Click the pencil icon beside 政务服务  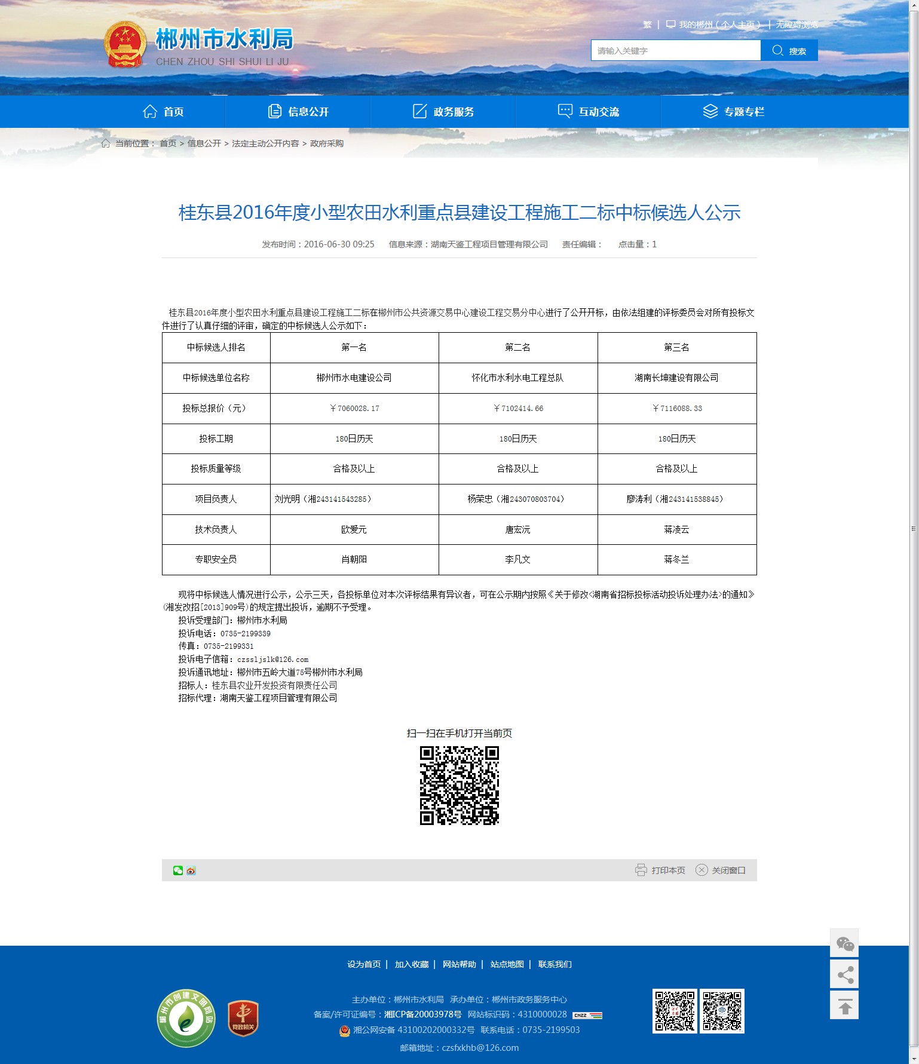pos(420,111)
